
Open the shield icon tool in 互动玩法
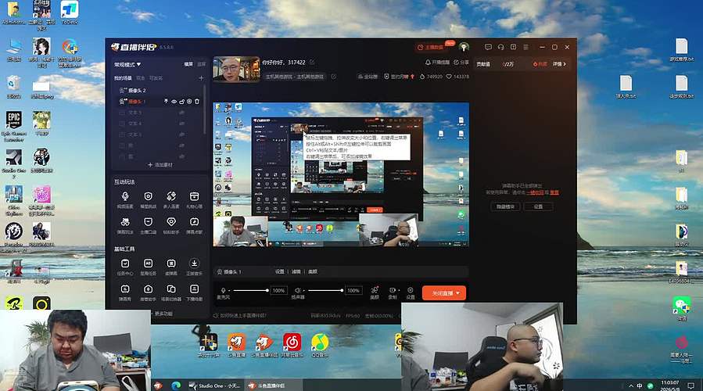[x=148, y=196]
